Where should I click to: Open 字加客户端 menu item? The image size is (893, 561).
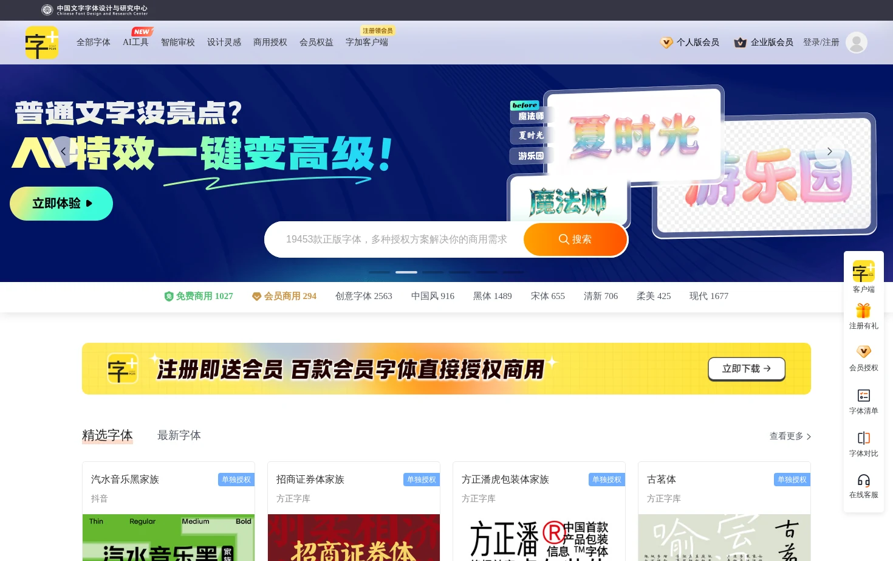click(x=367, y=42)
